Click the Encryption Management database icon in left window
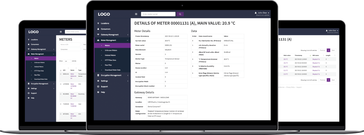The height and width of the screenshot is (135, 364). pos(29,83)
